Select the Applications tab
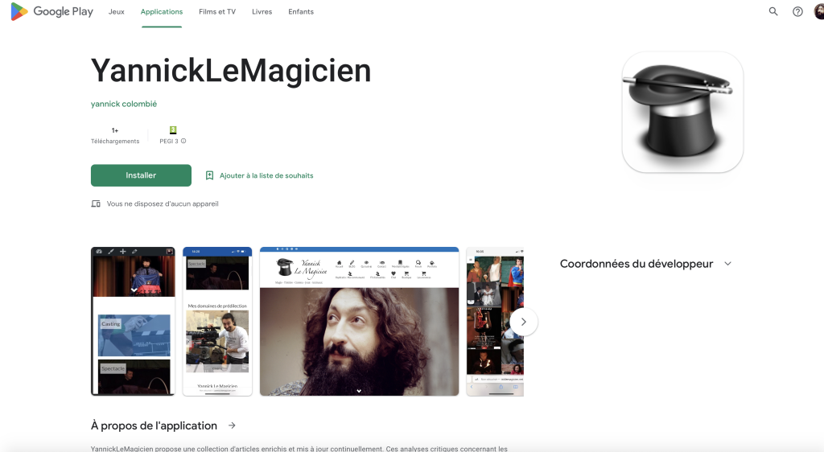 [161, 11]
